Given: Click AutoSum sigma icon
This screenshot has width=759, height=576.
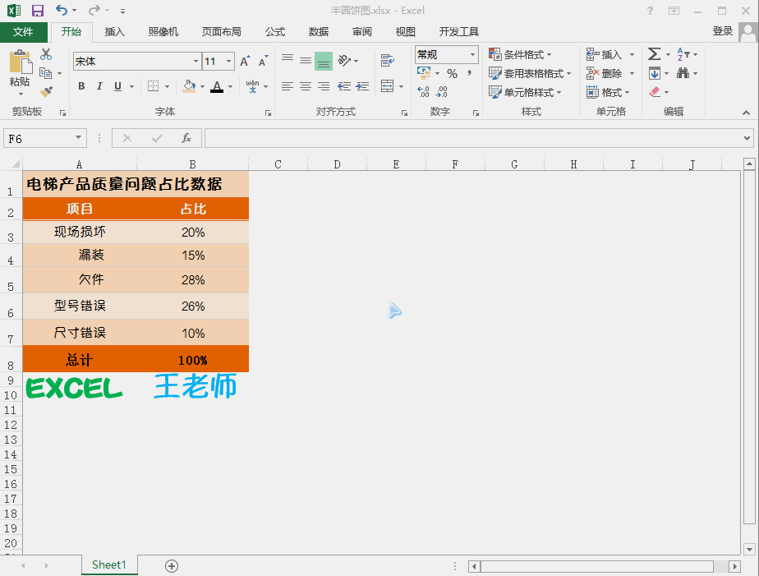Looking at the screenshot, I should 655,53.
